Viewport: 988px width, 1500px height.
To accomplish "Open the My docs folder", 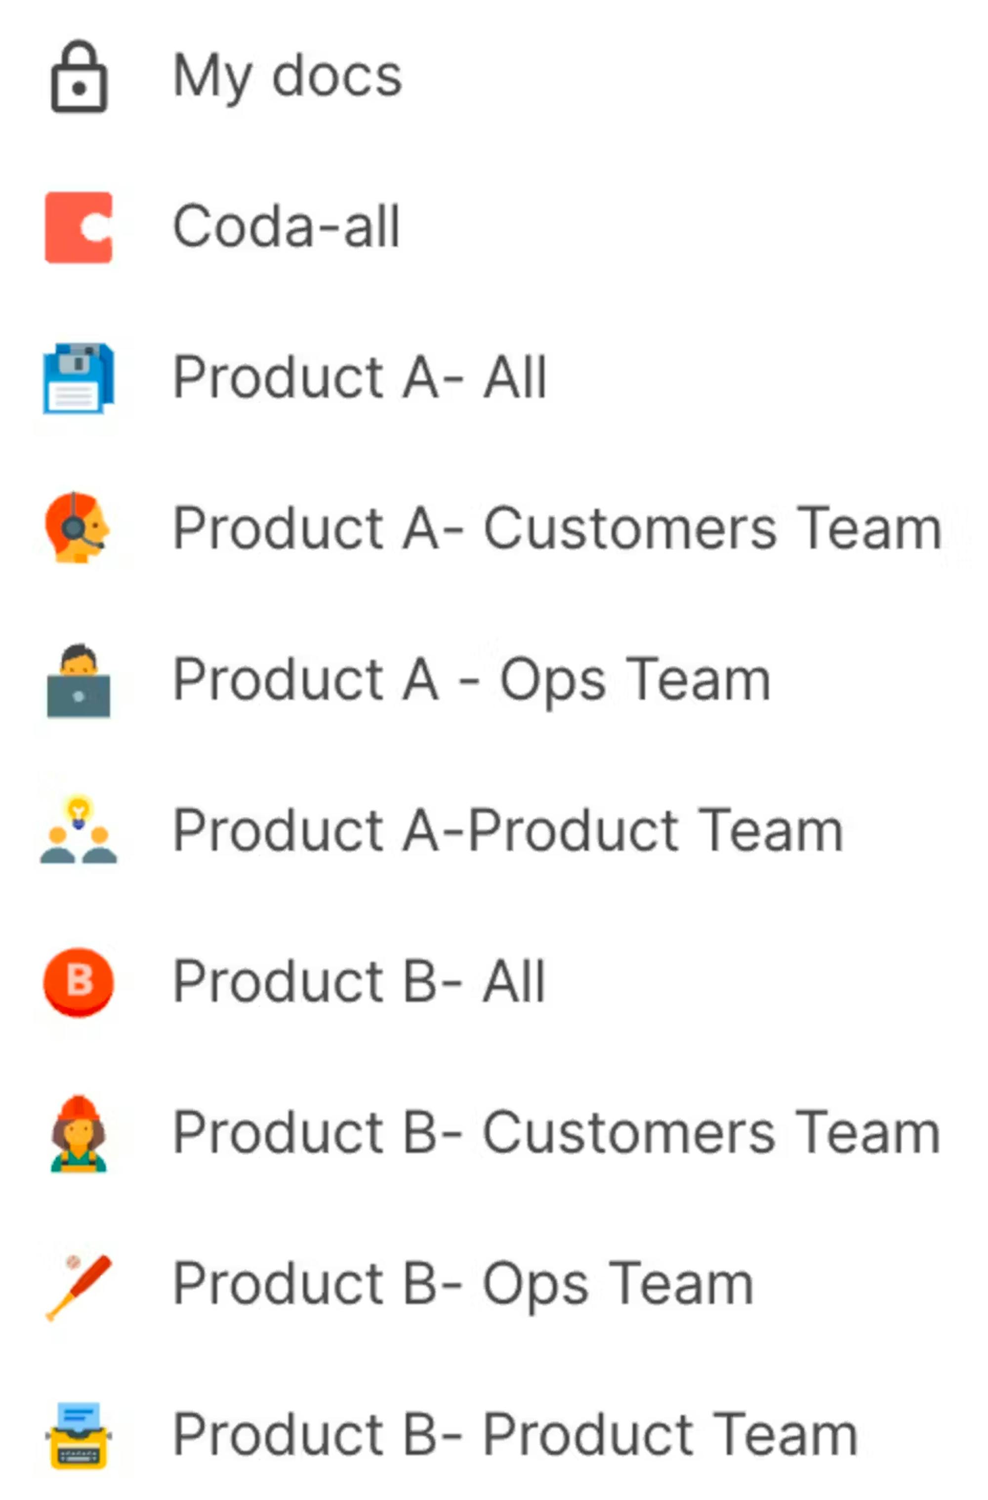I will coord(288,76).
